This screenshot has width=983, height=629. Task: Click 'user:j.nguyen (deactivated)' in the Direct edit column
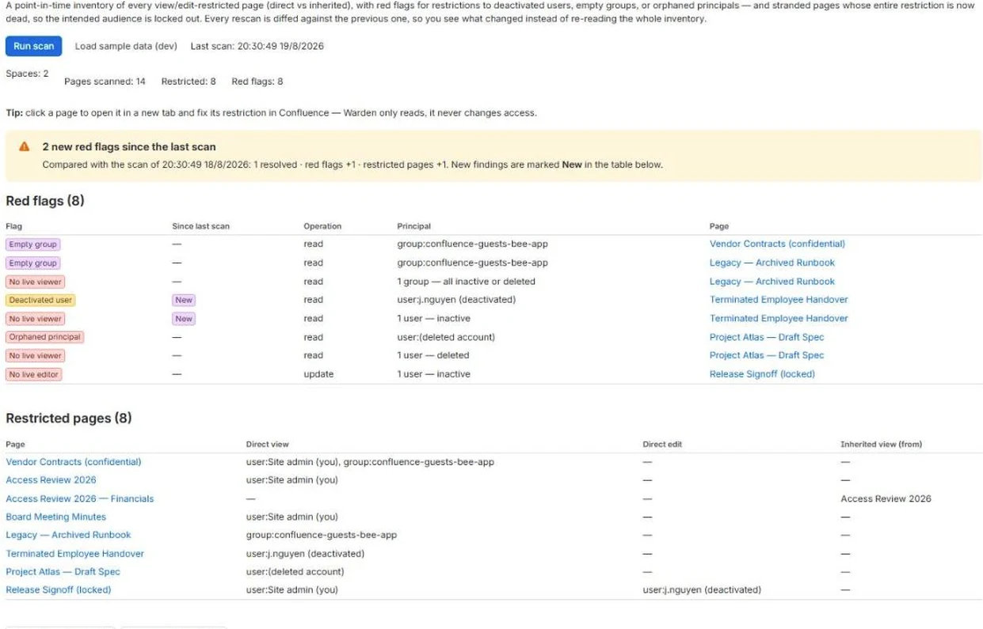pyautogui.click(x=702, y=590)
